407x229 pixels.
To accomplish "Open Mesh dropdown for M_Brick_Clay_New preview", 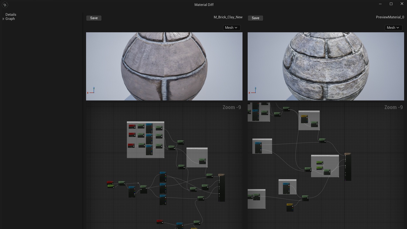I will (232, 28).
